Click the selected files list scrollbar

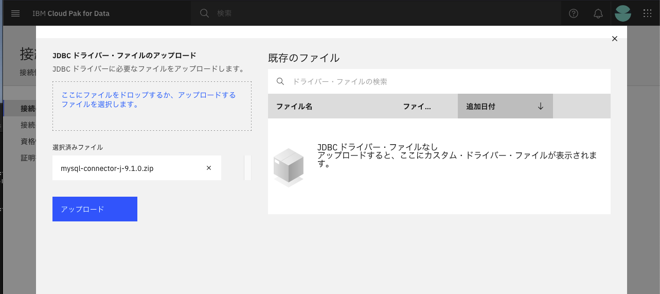click(247, 168)
